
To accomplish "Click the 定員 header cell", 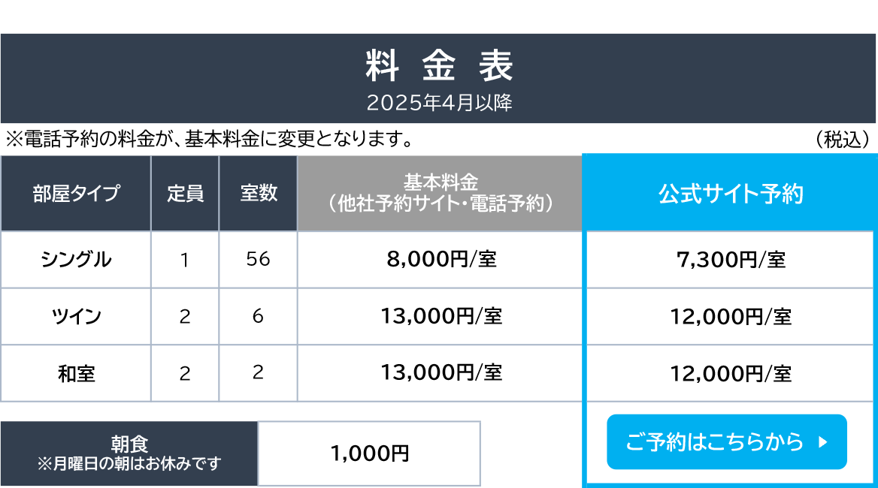I will pos(185,194).
